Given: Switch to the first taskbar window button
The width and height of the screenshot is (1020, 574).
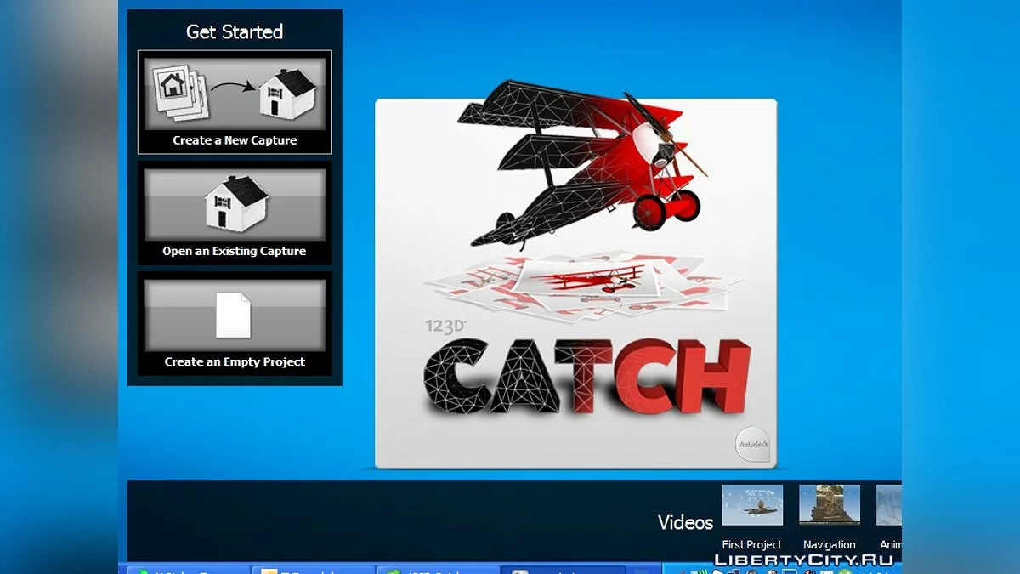Looking at the screenshot, I should coord(189,570).
